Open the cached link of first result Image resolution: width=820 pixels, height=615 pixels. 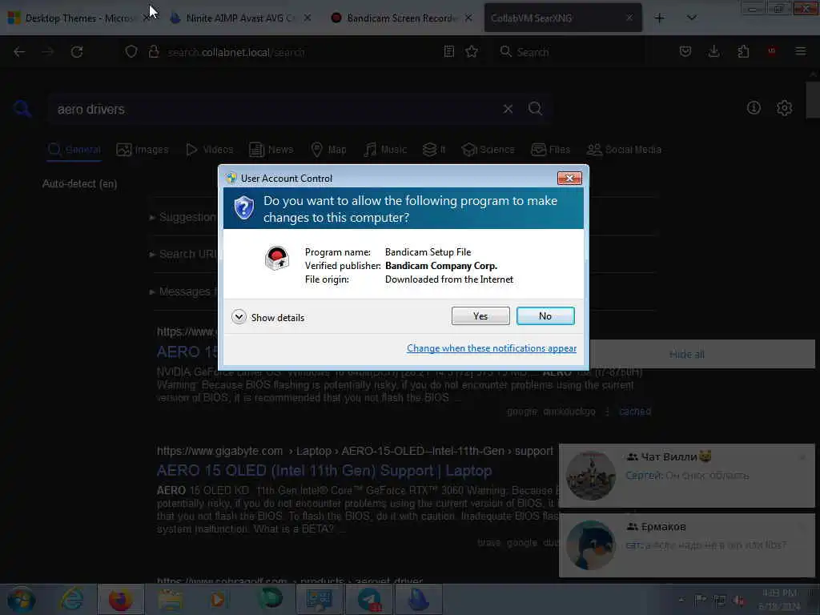pyautogui.click(x=635, y=412)
